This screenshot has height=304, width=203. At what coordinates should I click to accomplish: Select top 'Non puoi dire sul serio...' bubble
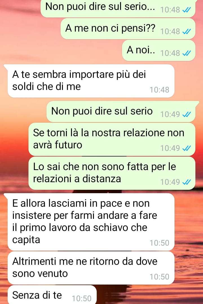click(118, 8)
